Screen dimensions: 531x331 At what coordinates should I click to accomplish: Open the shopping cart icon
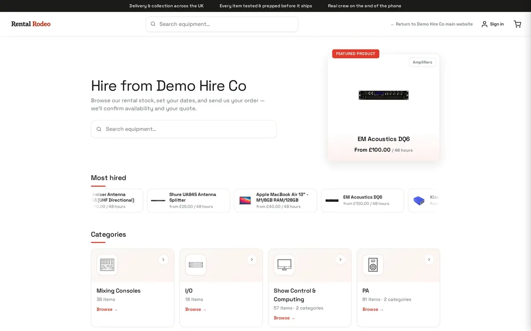click(x=517, y=24)
